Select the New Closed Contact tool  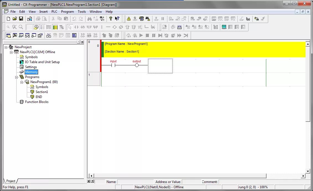[x=83, y=27]
